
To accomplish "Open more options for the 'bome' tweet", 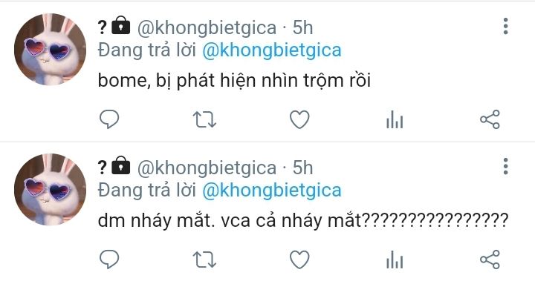I will 506,26.
